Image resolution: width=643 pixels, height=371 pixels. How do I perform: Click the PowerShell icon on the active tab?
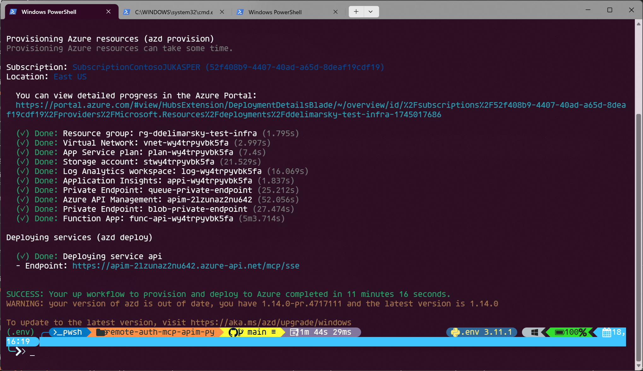point(13,12)
